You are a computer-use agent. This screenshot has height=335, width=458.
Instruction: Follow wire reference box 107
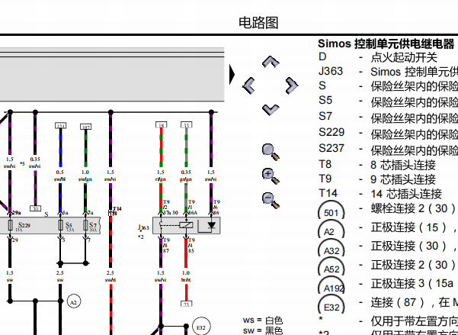(85, 127)
